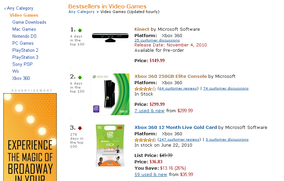Click the green up arrow beside rank 2
Image resolution: width=284 pixels, height=181 pixels.
[80, 77]
